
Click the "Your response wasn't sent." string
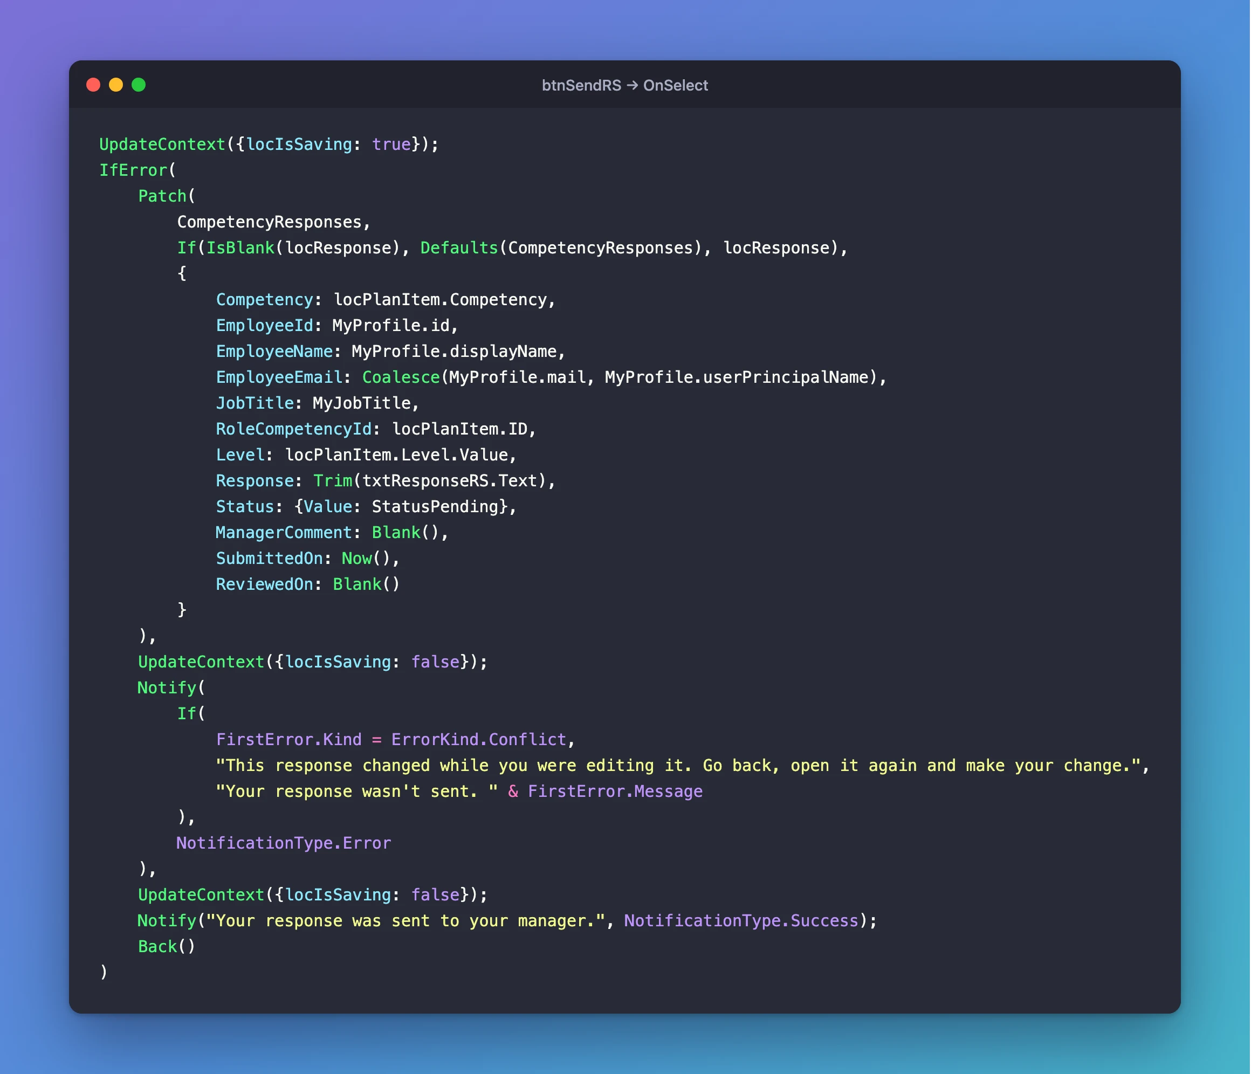357,791
